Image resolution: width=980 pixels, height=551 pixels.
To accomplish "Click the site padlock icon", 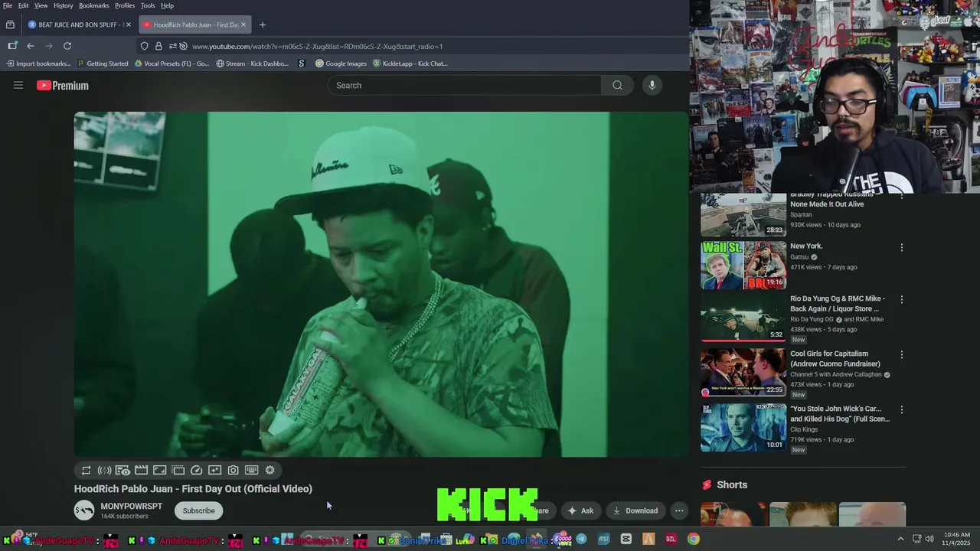I will 158,46.
